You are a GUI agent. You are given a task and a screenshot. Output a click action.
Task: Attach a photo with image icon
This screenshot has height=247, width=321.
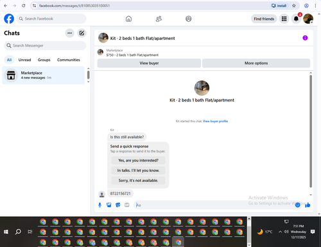(109, 205)
